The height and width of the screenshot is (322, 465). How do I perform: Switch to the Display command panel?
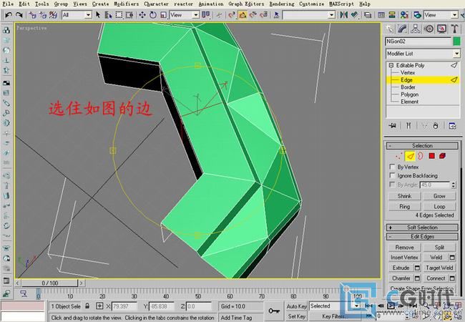click(x=441, y=29)
